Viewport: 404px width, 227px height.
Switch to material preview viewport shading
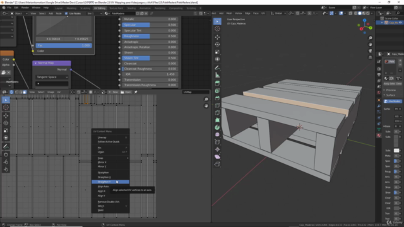(364, 13)
